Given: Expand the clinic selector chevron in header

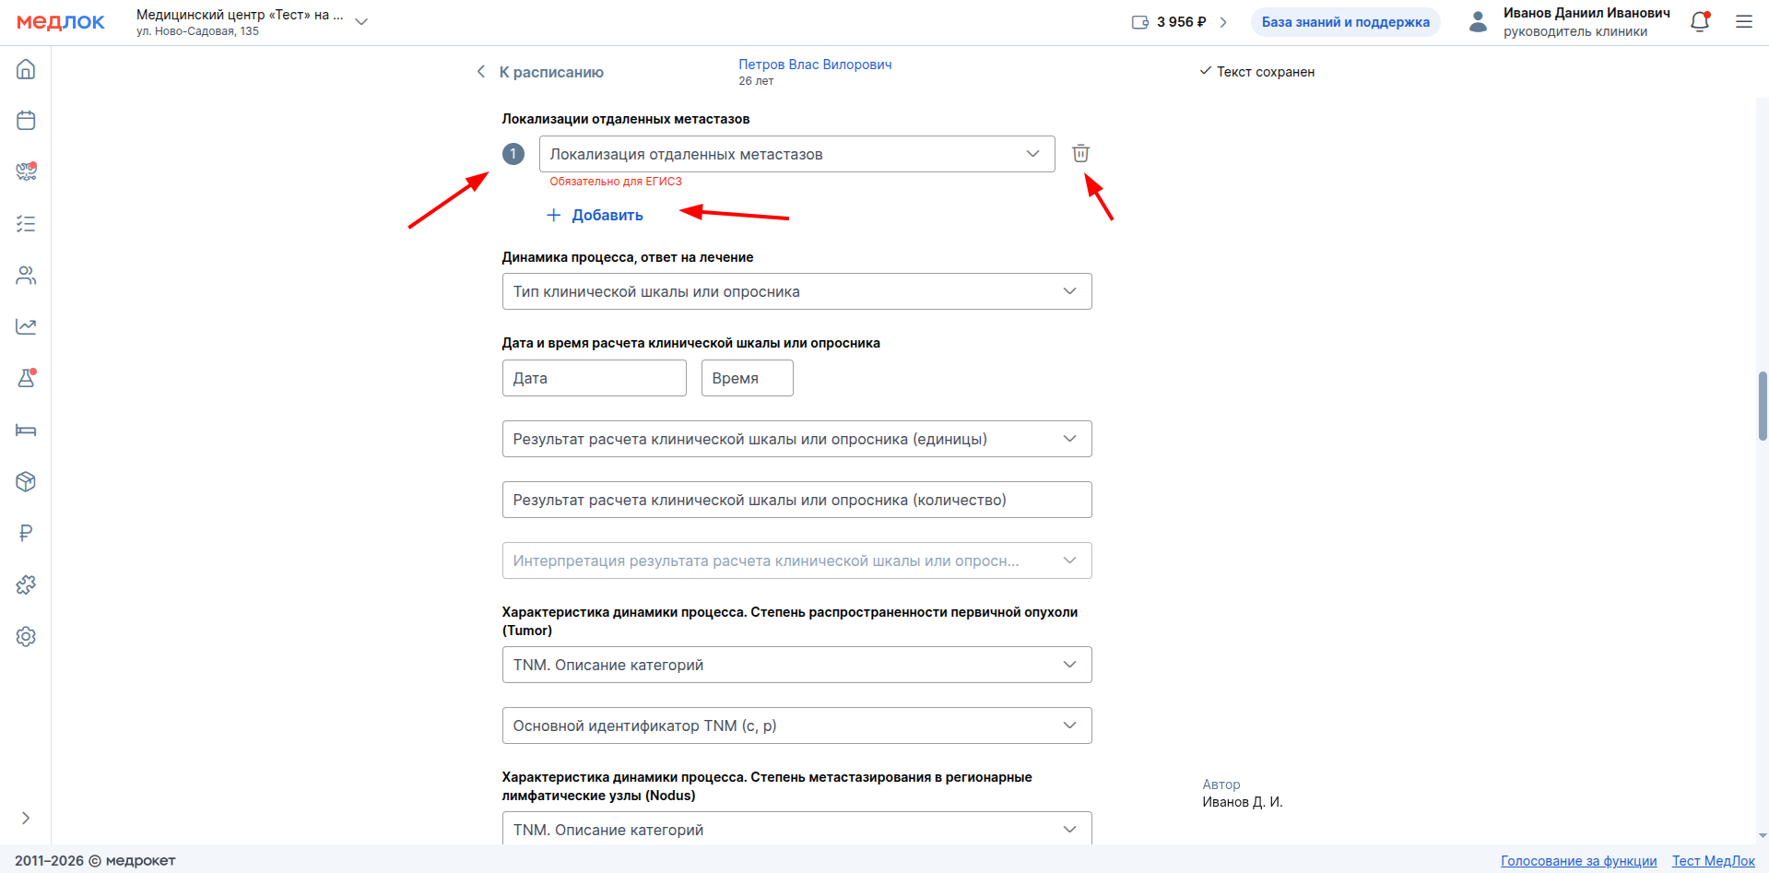Looking at the screenshot, I should (361, 22).
